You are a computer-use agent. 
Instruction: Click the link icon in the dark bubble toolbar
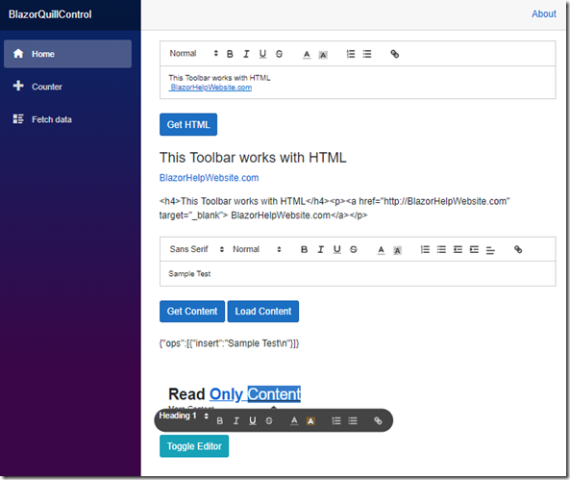(x=378, y=420)
